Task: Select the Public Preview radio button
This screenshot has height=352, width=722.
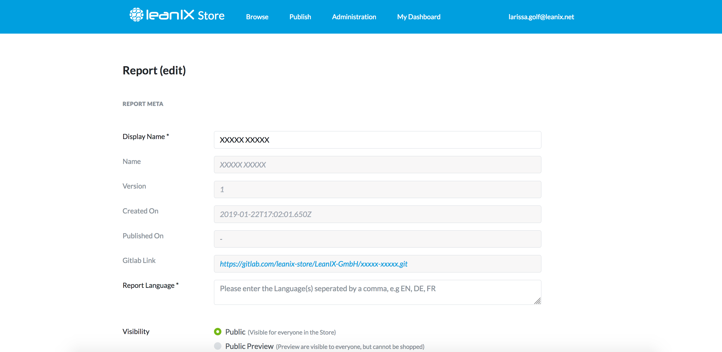Action: (218, 346)
